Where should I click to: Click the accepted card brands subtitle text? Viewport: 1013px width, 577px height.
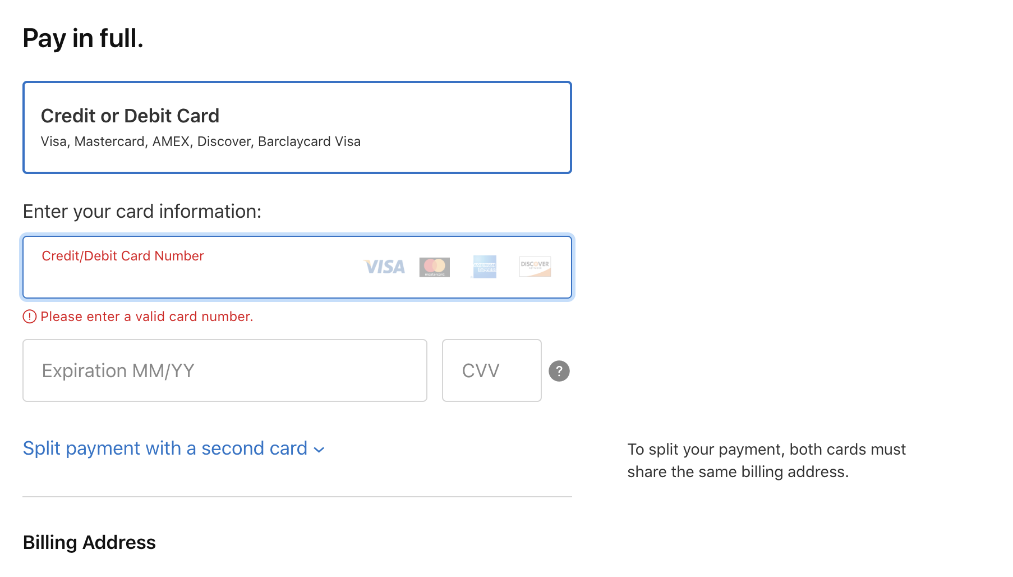(x=200, y=141)
